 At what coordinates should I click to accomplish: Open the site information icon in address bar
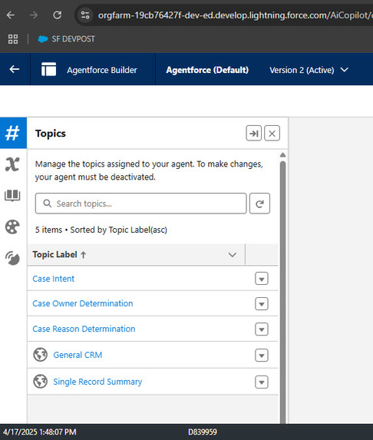85,15
